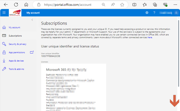
Task: Click the Tools & add-ins wrench icon
Action: [x=4, y=69]
